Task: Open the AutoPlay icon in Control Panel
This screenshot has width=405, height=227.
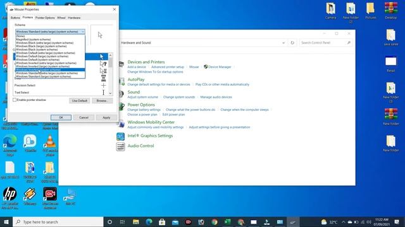Action: [x=121, y=81]
